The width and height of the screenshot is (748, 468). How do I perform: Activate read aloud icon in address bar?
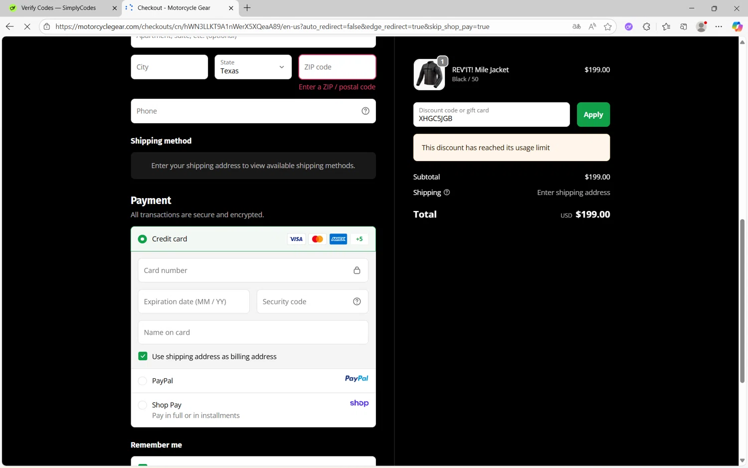[x=592, y=26]
